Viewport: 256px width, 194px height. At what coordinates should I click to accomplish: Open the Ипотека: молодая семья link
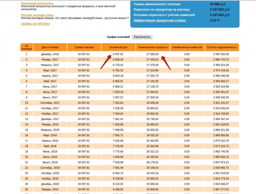(x=37, y=15)
